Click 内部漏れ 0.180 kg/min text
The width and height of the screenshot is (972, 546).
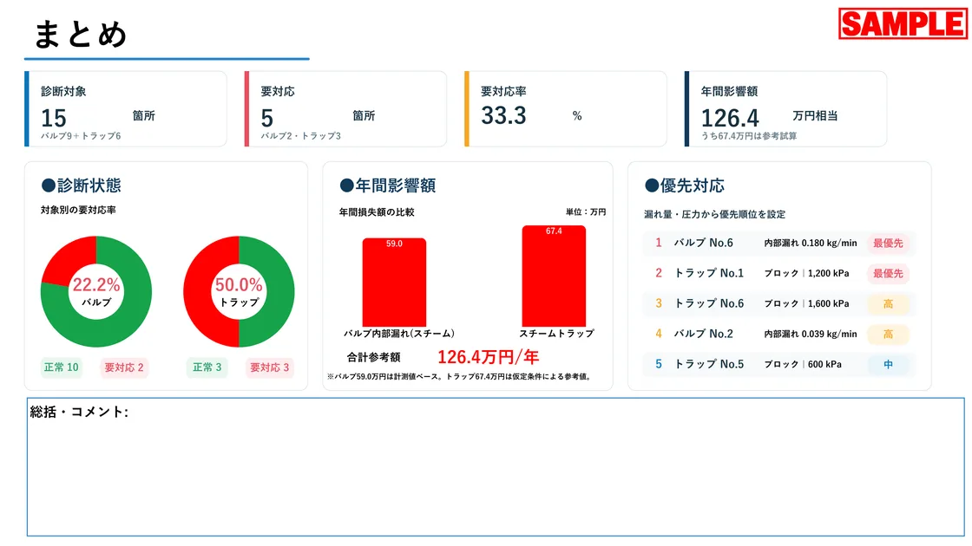click(x=811, y=244)
